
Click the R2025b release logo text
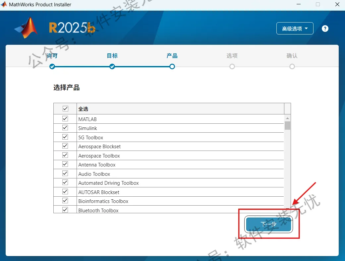click(72, 28)
